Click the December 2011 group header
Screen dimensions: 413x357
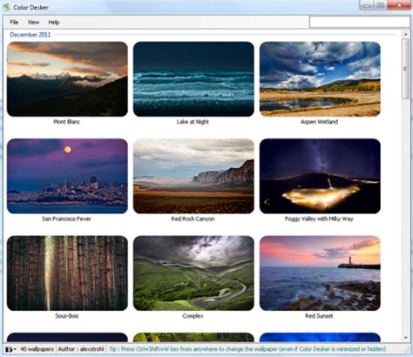30,35
